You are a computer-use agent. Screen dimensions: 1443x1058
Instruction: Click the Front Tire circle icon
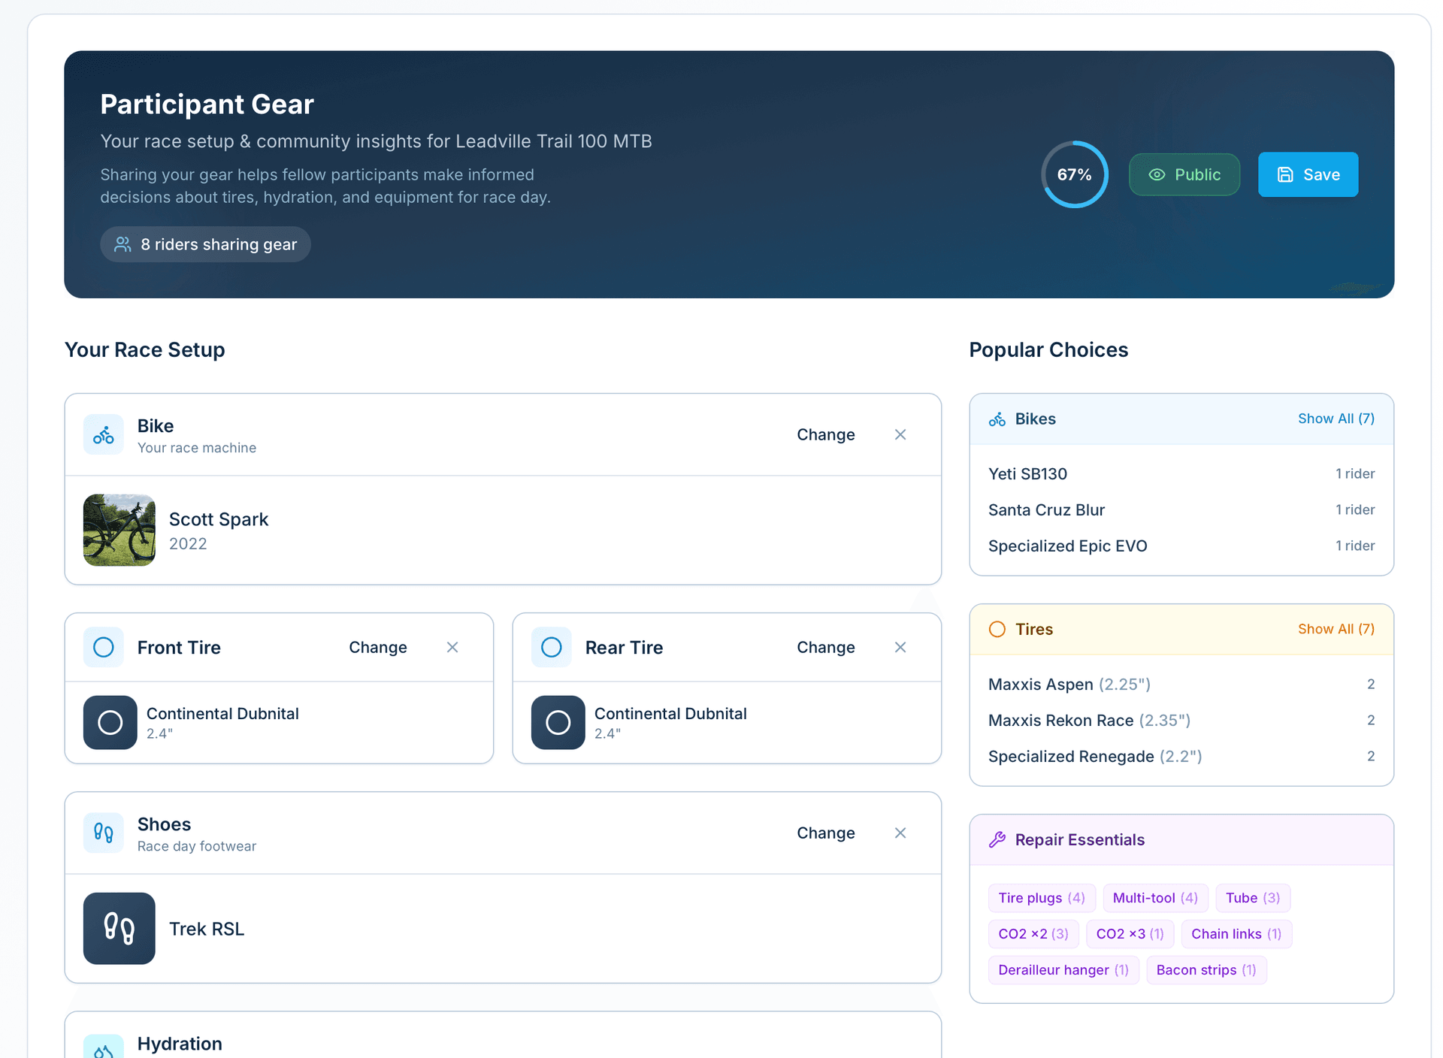104,647
